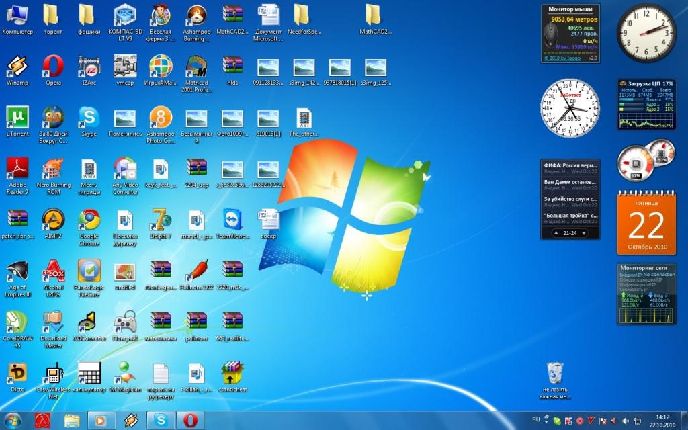Click the © 2010 by Igogo link

coord(562,58)
